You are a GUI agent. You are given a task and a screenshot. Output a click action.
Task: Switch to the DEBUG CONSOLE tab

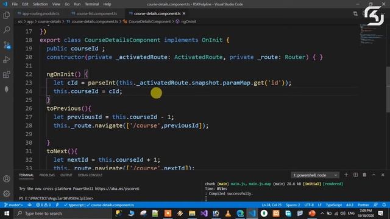pos(90,175)
